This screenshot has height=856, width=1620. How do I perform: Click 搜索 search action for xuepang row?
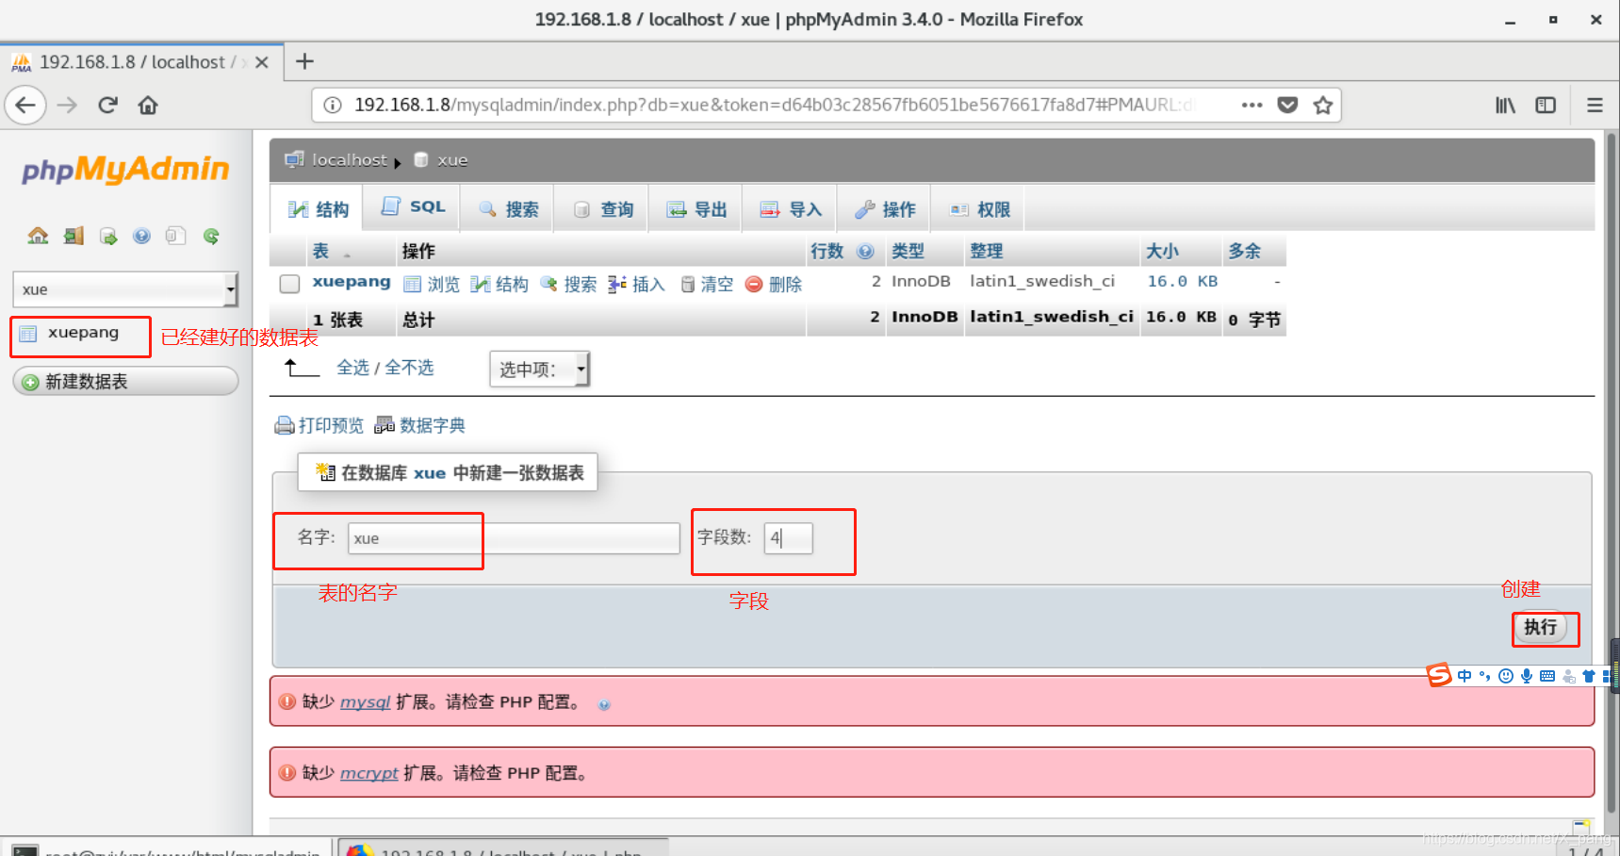568,284
